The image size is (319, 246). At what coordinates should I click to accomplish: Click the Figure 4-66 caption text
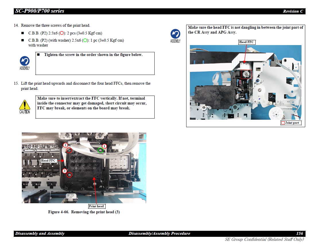pos(84,212)
